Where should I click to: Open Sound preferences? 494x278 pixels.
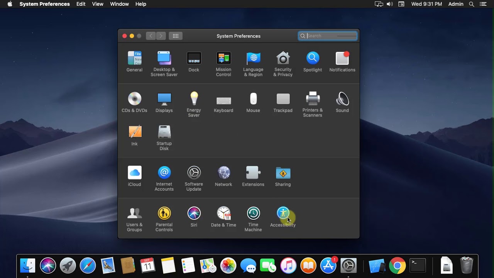pyautogui.click(x=342, y=102)
